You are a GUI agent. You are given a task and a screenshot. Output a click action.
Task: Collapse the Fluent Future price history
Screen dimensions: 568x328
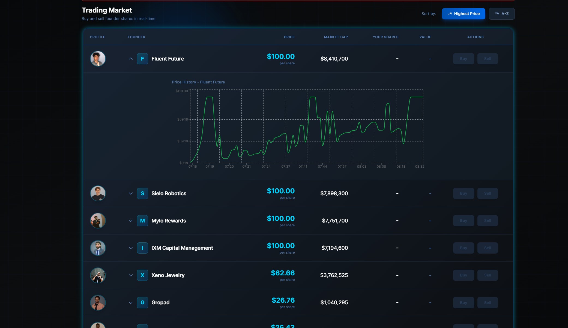(x=131, y=59)
